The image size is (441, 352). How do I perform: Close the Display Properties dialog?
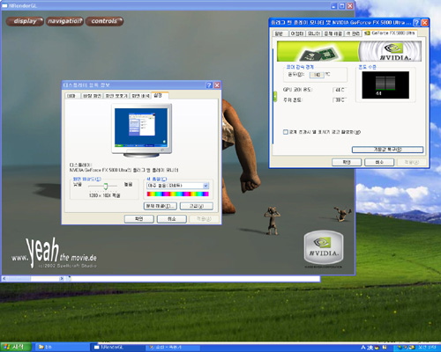click(217, 85)
